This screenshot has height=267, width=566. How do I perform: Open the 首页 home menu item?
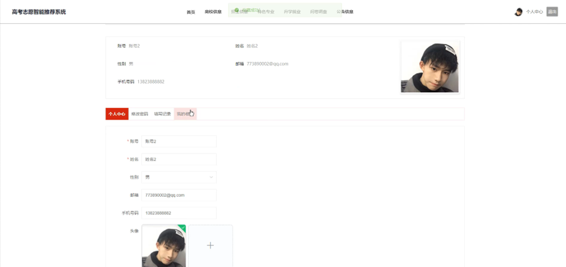pos(191,12)
